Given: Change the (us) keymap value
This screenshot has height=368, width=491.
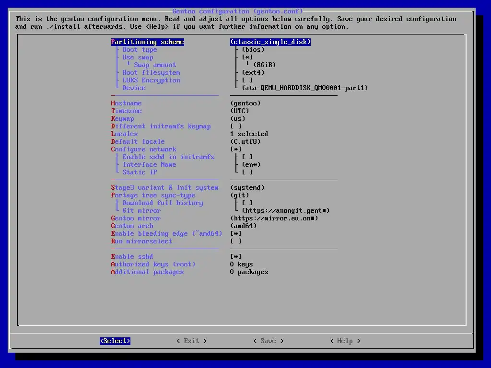Looking at the screenshot, I should 238,119.
